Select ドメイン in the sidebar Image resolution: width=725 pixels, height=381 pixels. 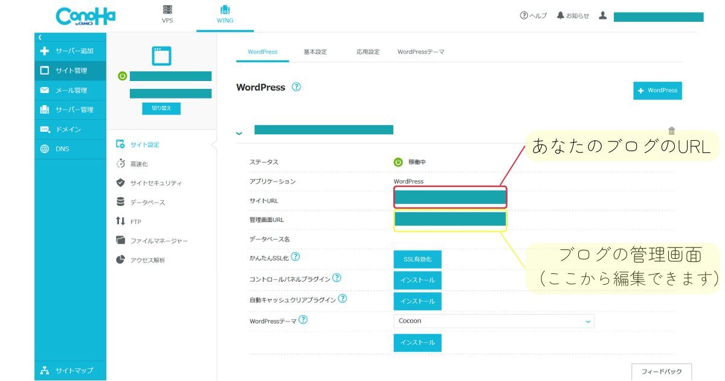tap(70, 129)
